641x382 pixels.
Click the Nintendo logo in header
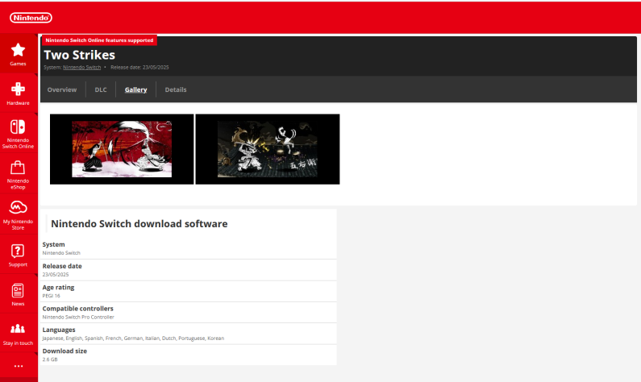(x=31, y=17)
